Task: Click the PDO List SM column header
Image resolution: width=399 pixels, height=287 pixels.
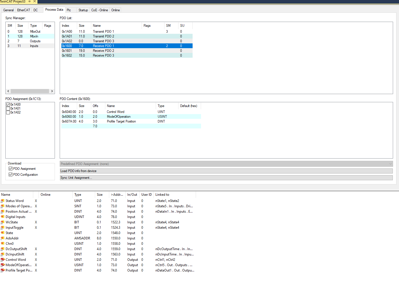Action: click(171, 26)
